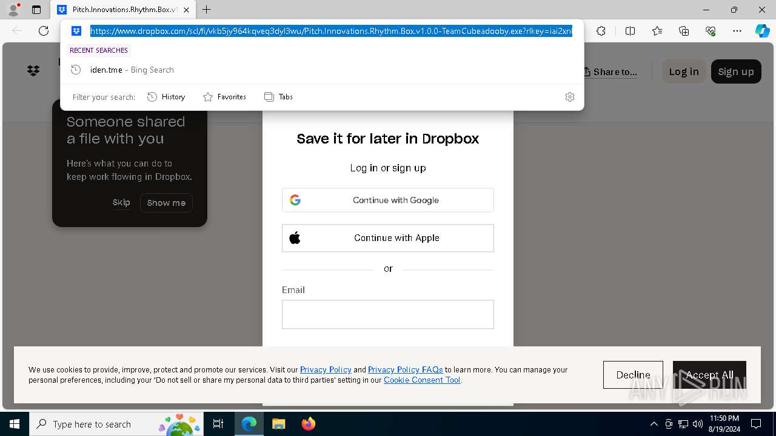Select recent search iden.tme
The height and width of the screenshot is (436, 776).
[322, 70]
